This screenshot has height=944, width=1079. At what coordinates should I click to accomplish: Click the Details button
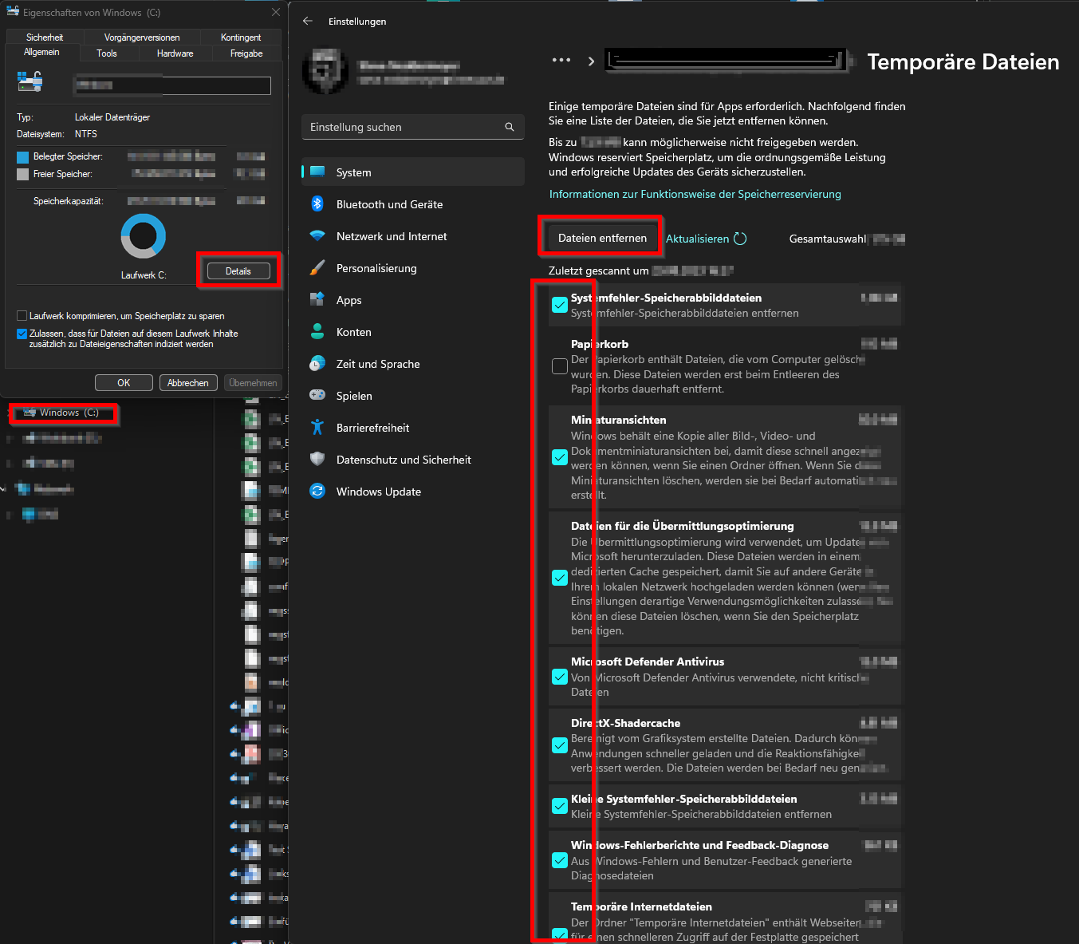click(238, 271)
